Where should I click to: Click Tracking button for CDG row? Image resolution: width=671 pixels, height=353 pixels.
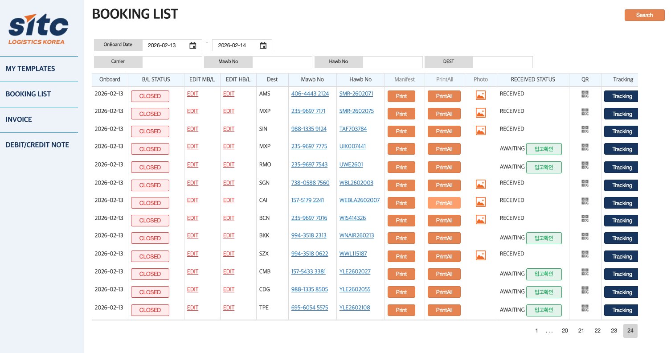click(622, 292)
